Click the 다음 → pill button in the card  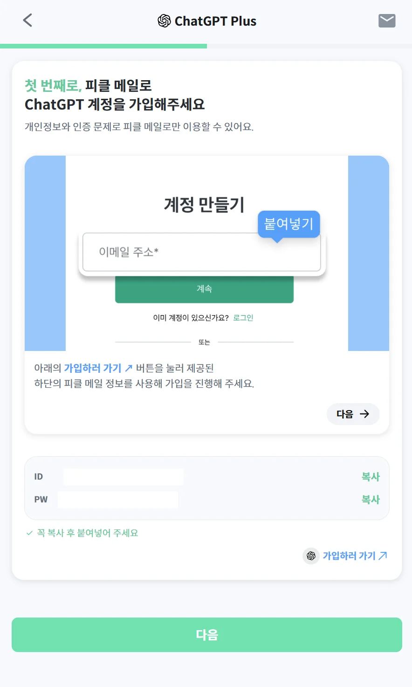click(x=353, y=414)
